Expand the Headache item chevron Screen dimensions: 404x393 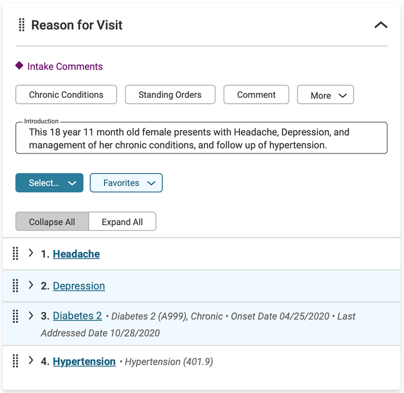point(31,253)
